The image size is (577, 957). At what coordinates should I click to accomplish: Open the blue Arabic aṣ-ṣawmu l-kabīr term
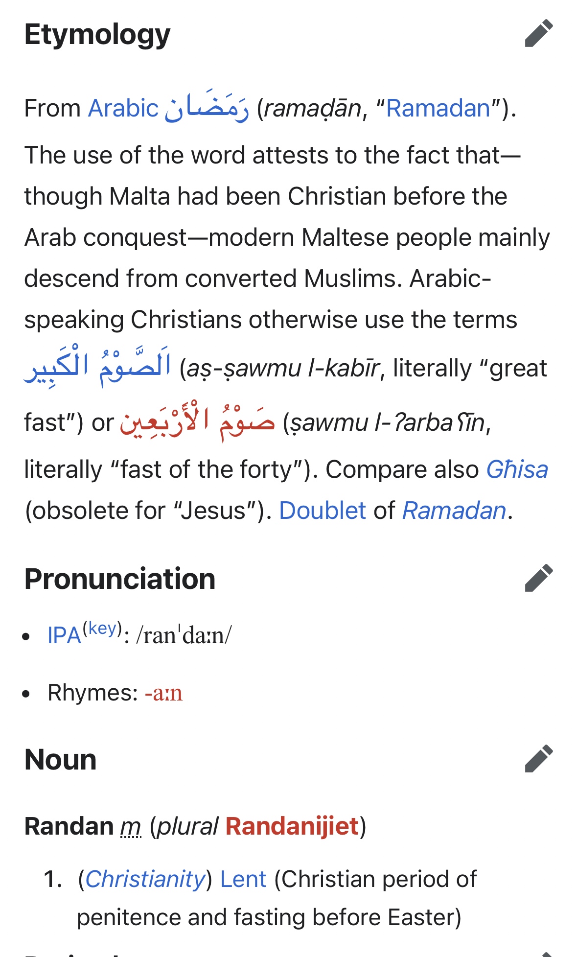pos(97,366)
